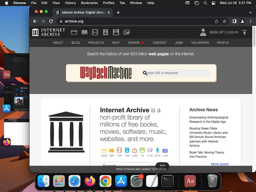Open Spotlight search in menu bar
Screen dimensions: 256x192
click(x=205, y=3)
